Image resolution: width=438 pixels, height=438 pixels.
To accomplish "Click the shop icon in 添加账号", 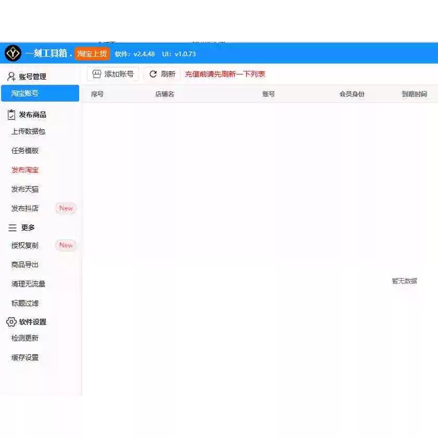I will pyautogui.click(x=97, y=74).
